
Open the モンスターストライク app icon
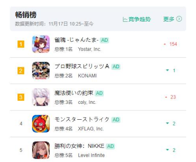41,124
